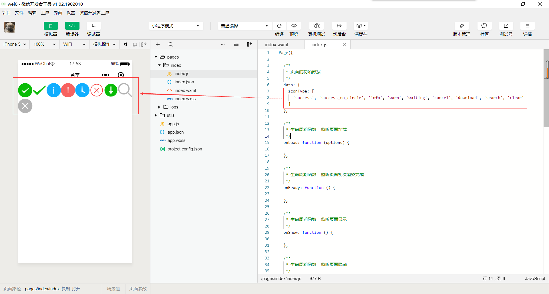Click 复制 to copy page path
Image resolution: width=549 pixels, height=294 pixels.
point(66,289)
